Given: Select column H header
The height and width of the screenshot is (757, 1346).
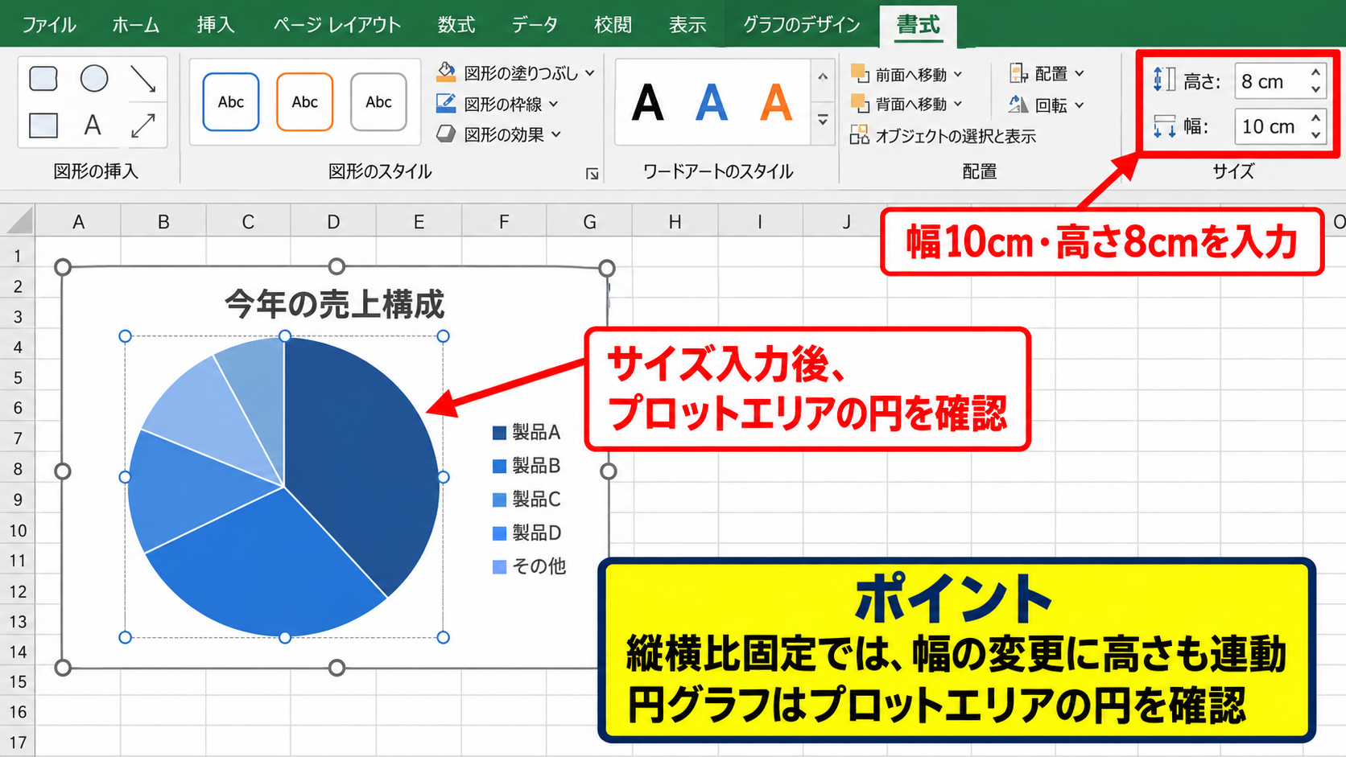Looking at the screenshot, I should 675,222.
